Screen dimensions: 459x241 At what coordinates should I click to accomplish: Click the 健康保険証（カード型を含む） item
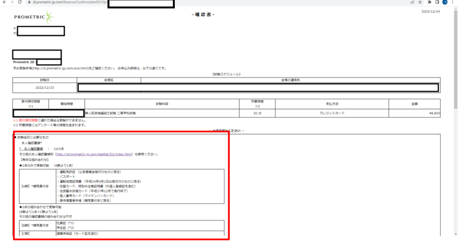[x=78, y=233]
